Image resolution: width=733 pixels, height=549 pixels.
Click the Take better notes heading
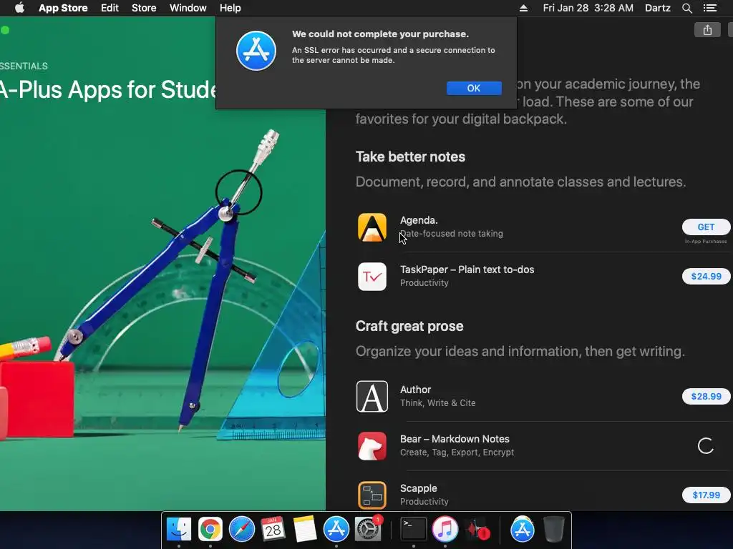[x=410, y=157]
